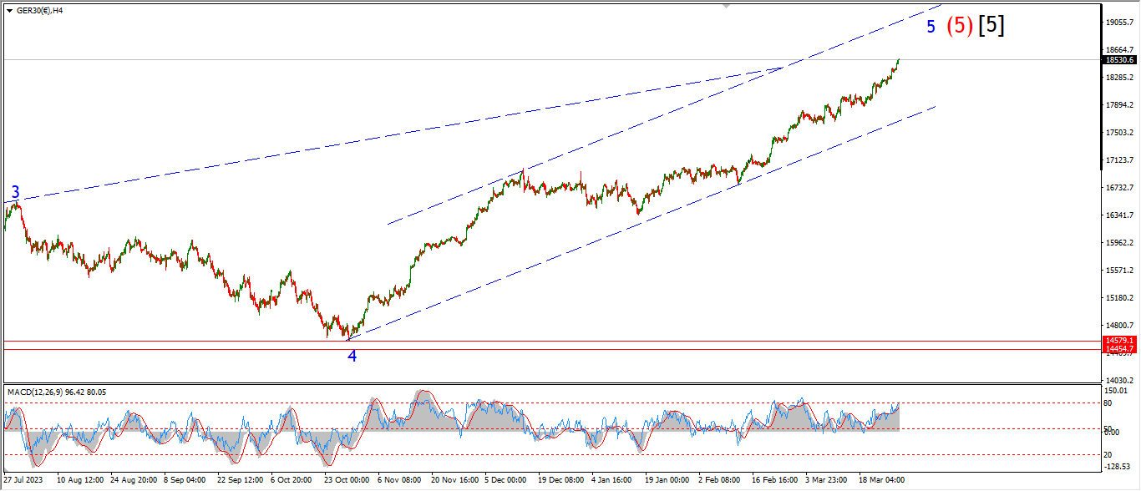This screenshot has height=491, width=1141.
Task: Select the blue wave label 5
Action: [x=931, y=27]
